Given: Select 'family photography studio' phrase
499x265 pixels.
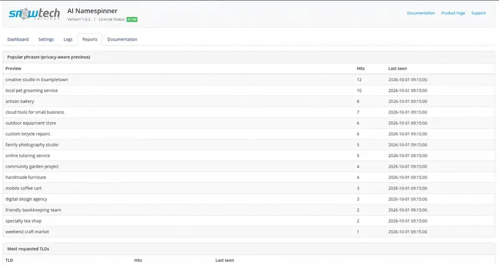Looking at the screenshot, I should click(32, 145).
